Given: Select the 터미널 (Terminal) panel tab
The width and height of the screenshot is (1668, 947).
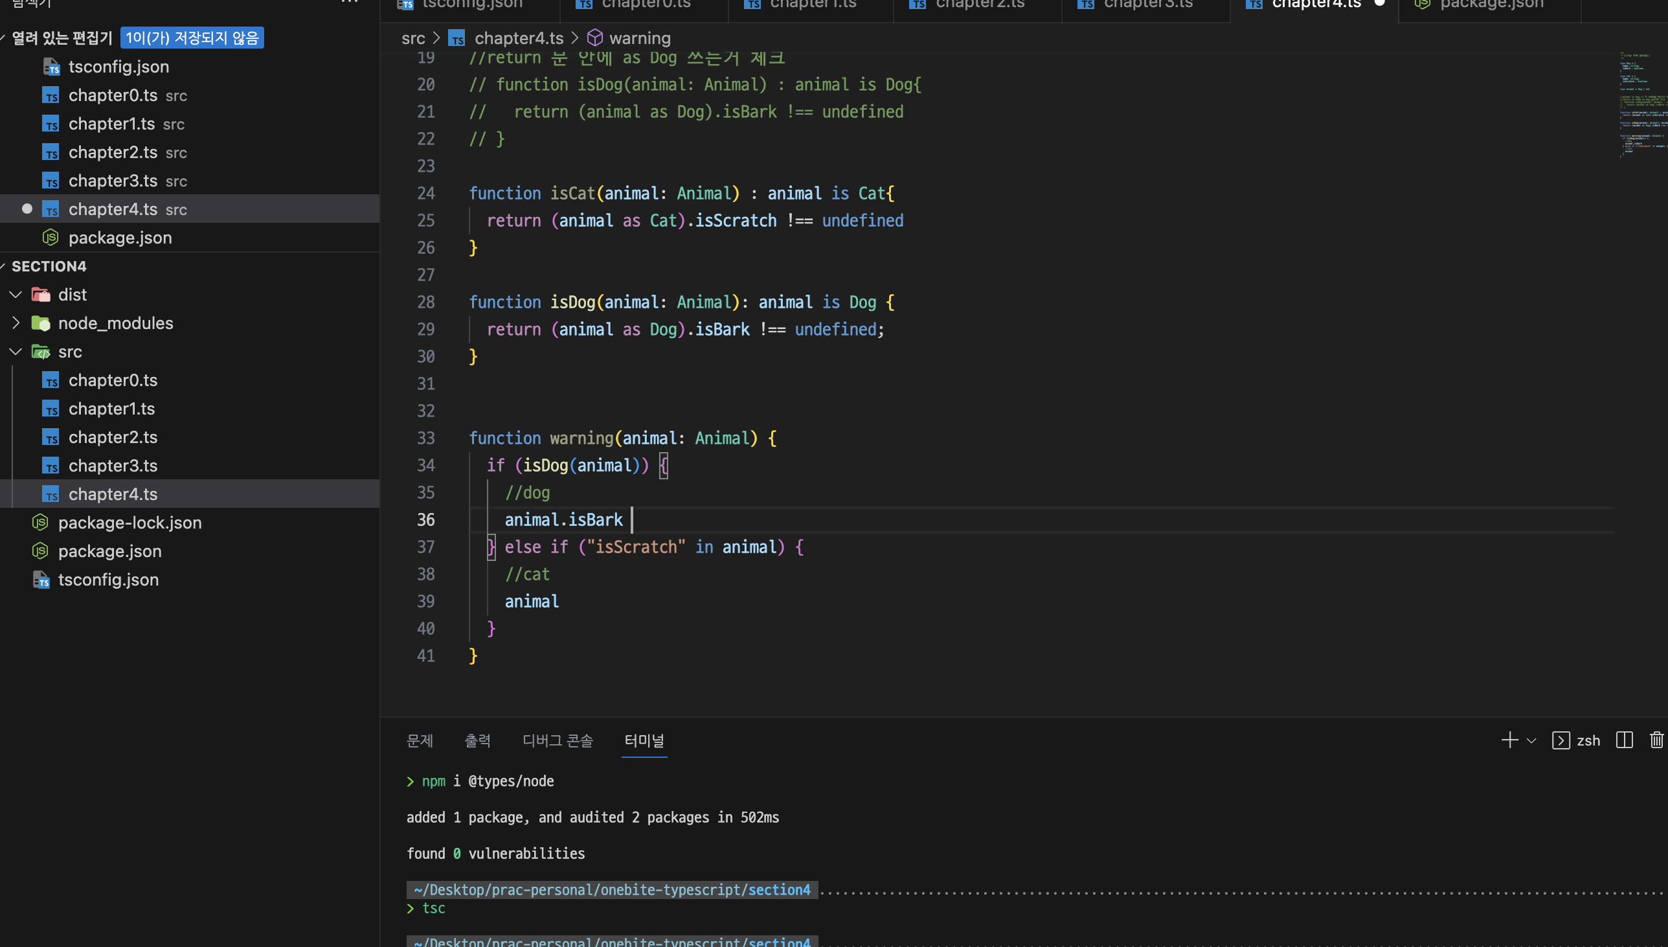Looking at the screenshot, I should coord(644,741).
